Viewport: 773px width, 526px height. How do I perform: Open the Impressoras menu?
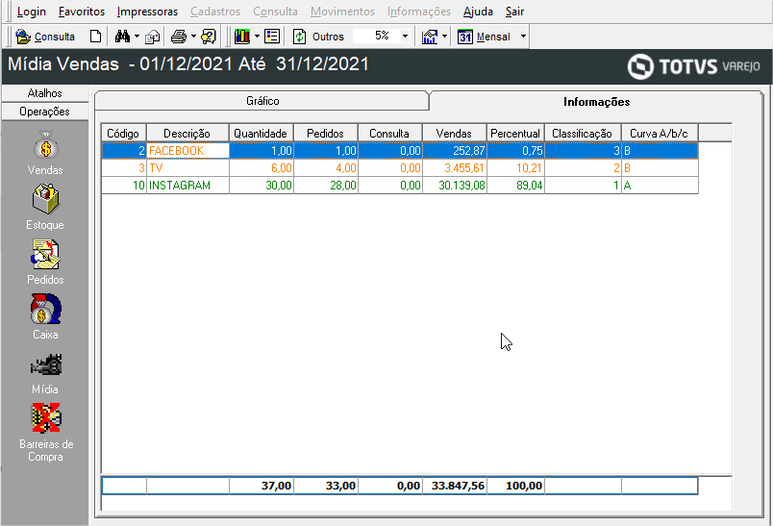tap(147, 12)
